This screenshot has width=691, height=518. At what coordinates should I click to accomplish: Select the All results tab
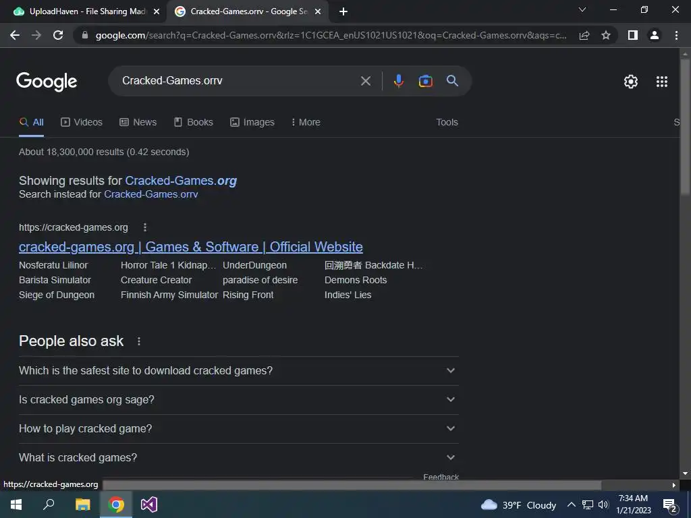coord(31,123)
